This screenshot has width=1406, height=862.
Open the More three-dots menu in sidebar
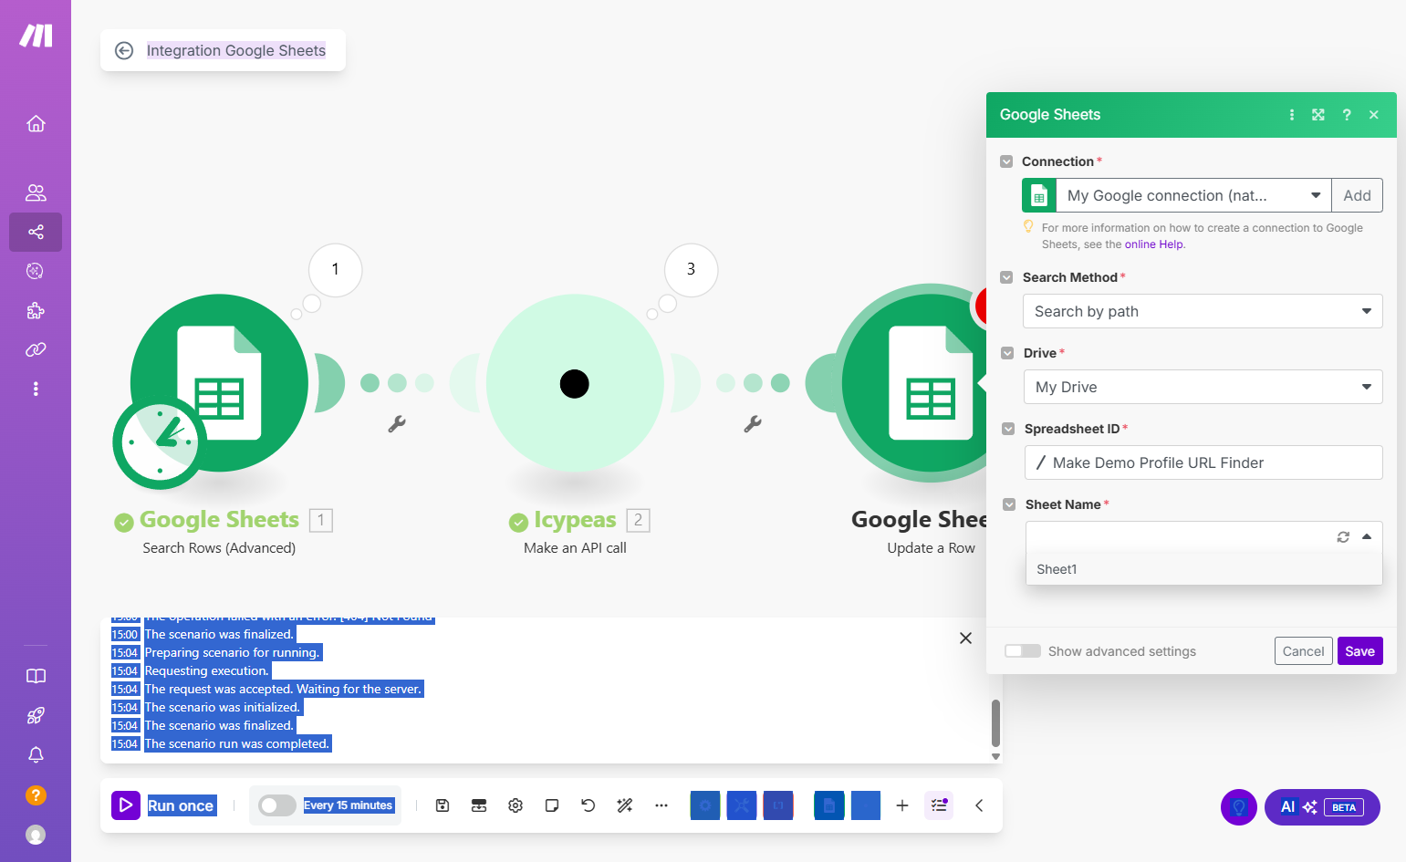(36, 389)
